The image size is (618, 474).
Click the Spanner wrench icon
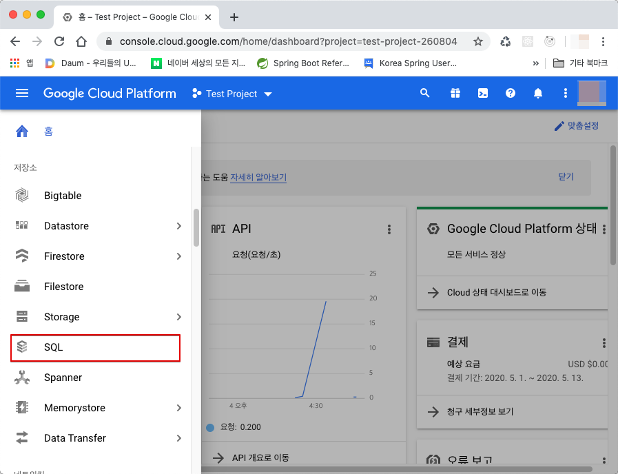[x=22, y=377]
